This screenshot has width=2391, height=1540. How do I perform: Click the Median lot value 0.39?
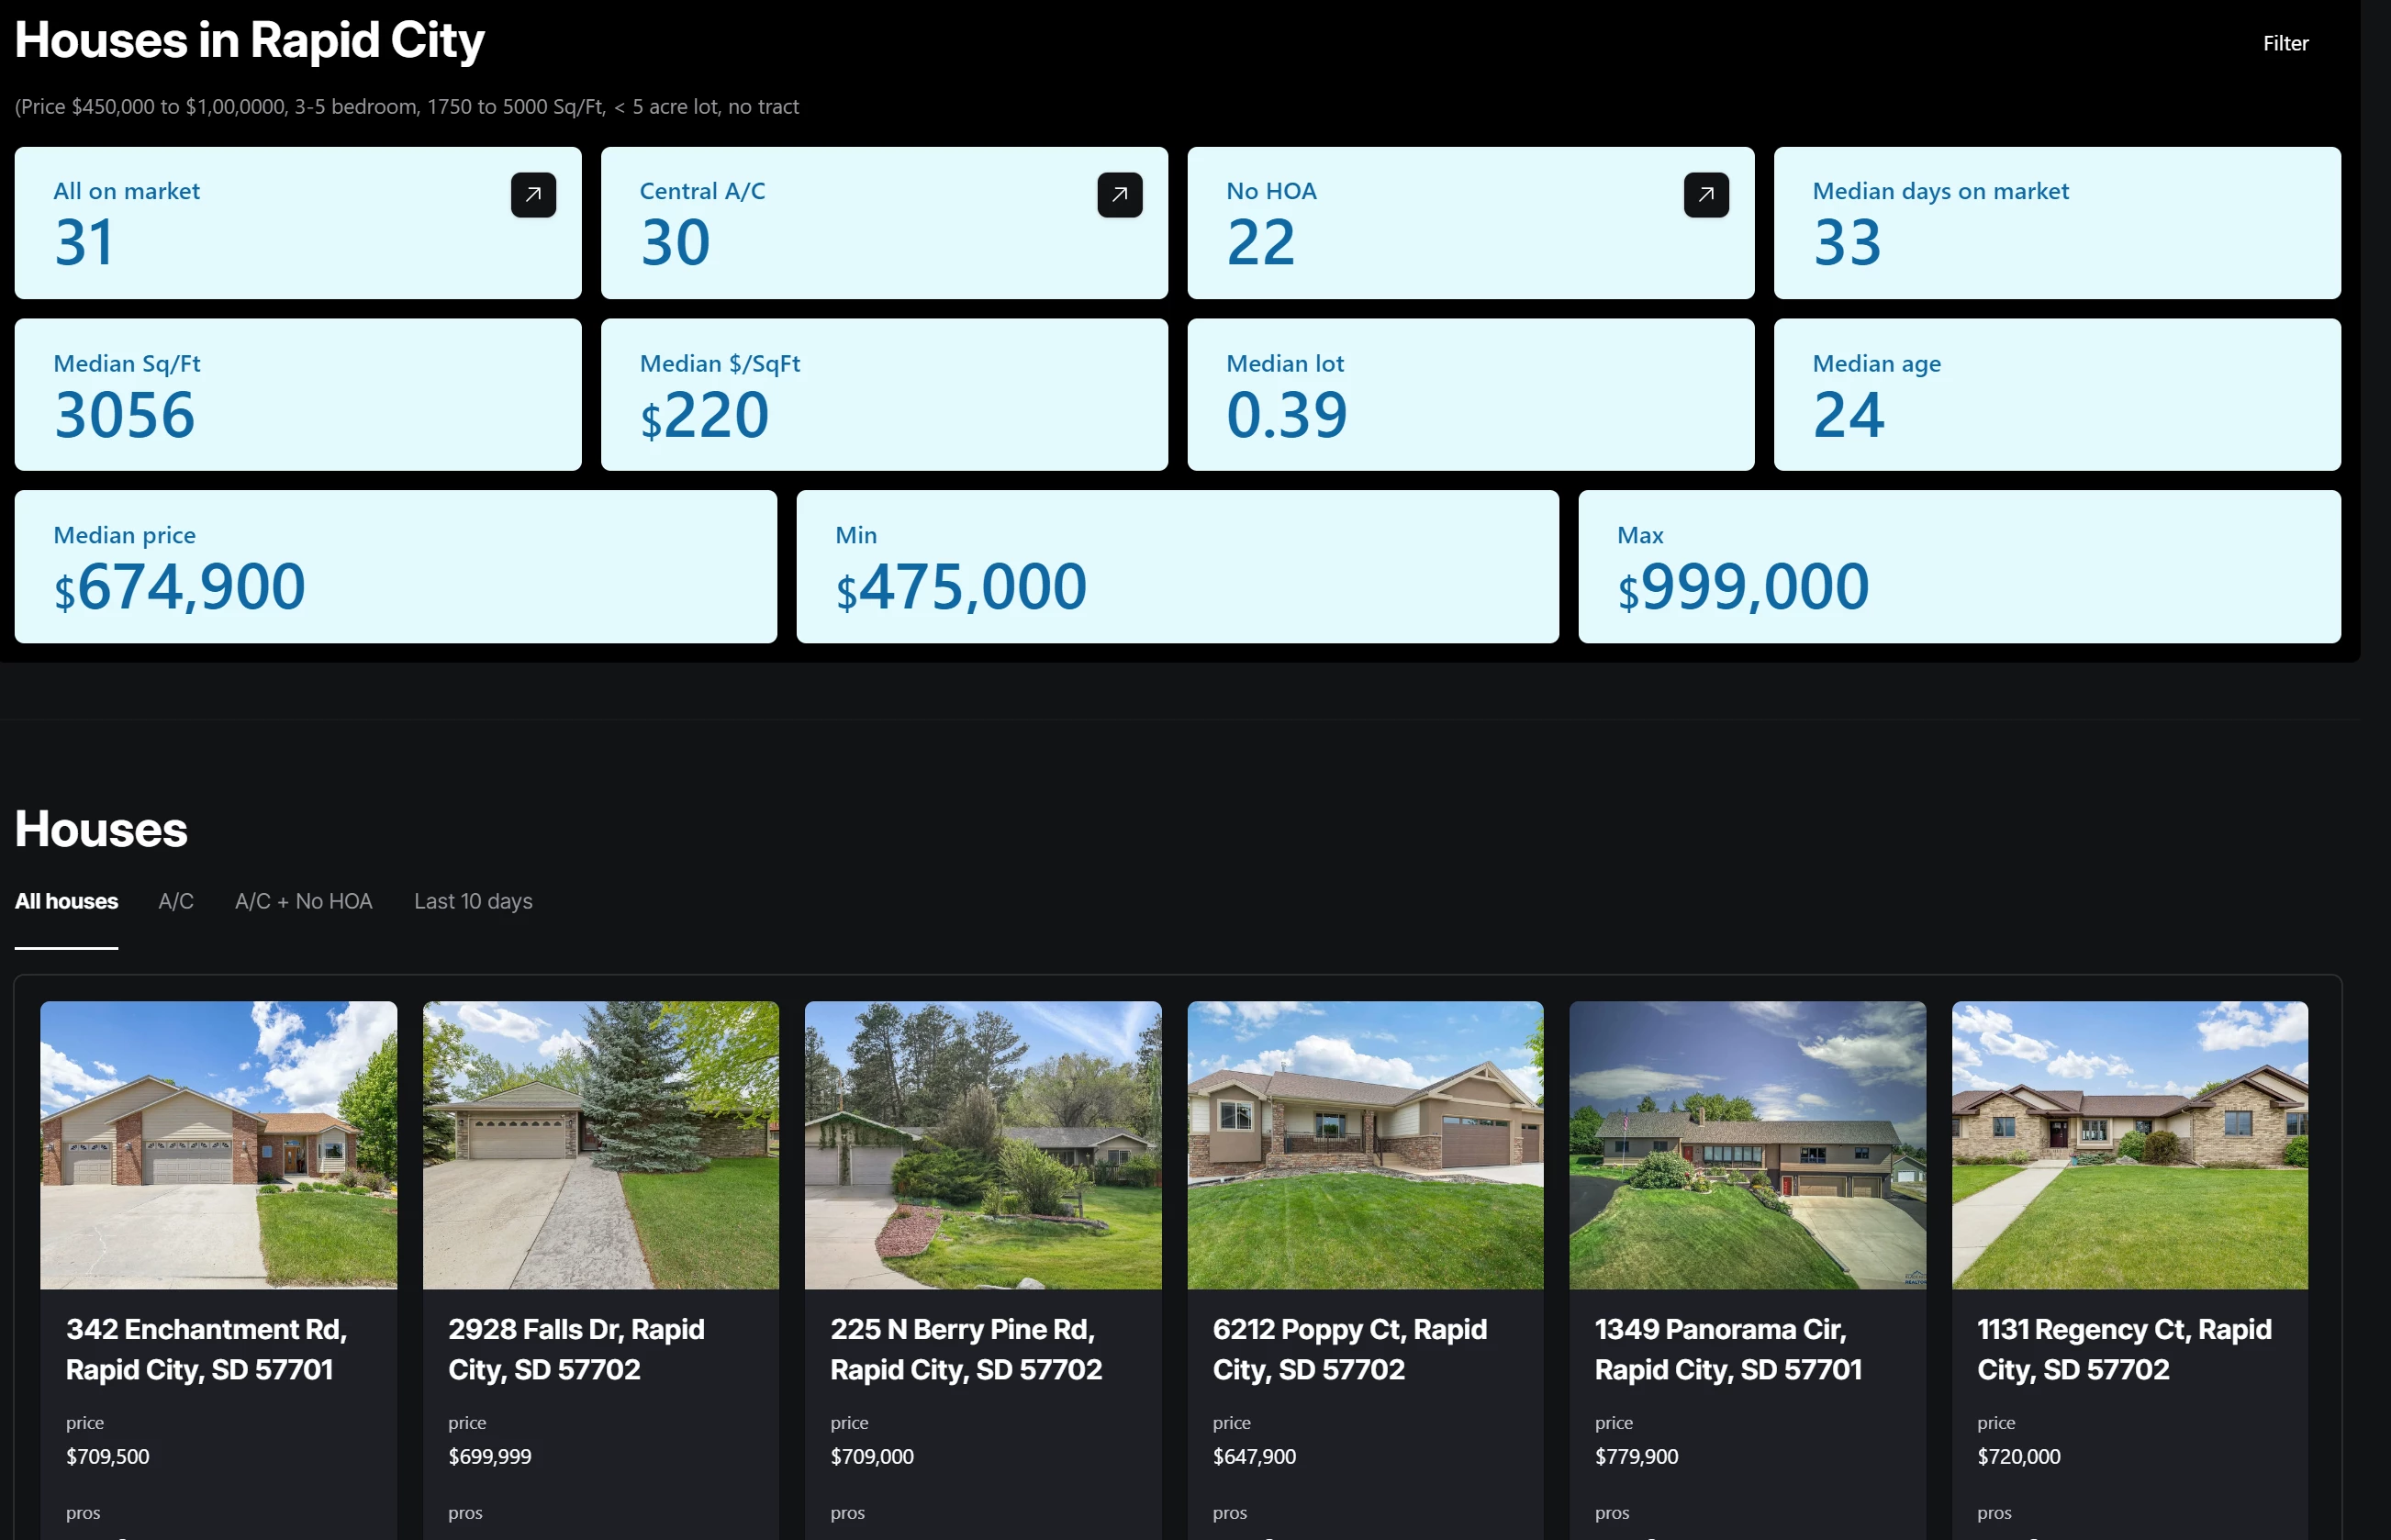click(1287, 415)
